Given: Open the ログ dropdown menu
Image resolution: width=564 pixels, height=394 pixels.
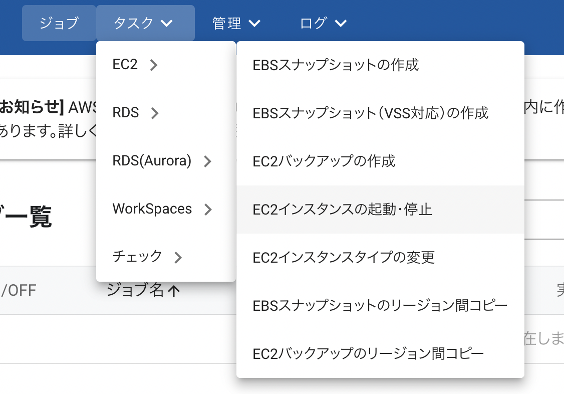Looking at the screenshot, I should (323, 23).
